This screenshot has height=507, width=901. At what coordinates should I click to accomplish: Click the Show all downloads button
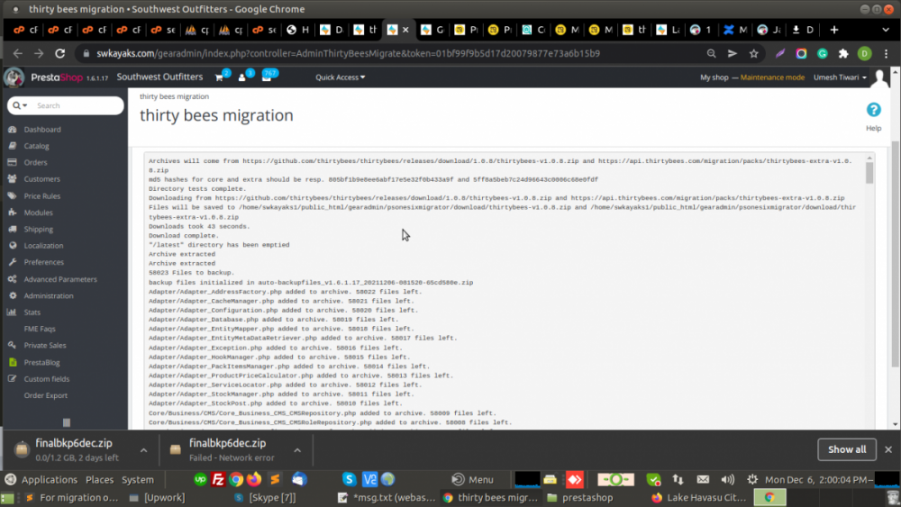(846, 449)
